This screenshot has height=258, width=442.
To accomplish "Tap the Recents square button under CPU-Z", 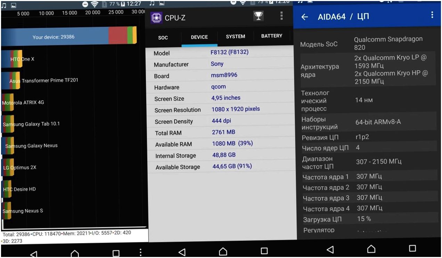I will coord(264,251).
